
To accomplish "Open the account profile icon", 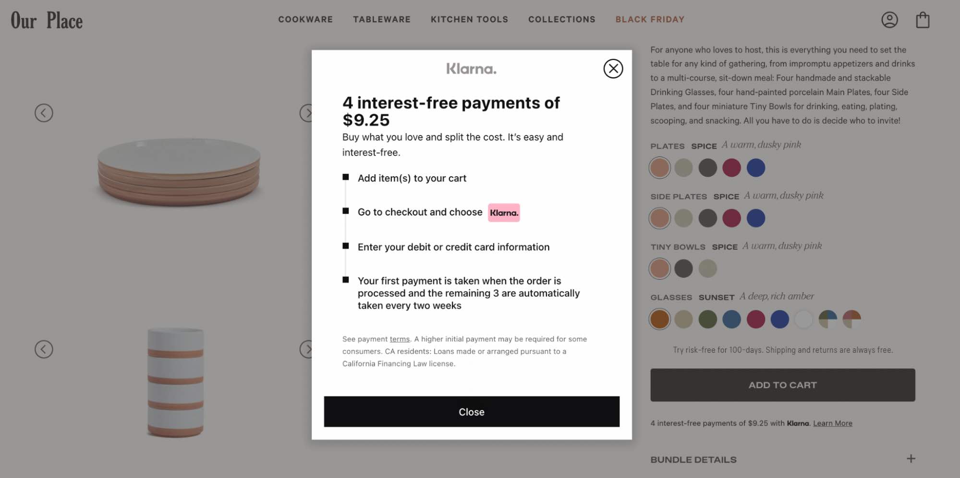I will pyautogui.click(x=889, y=20).
